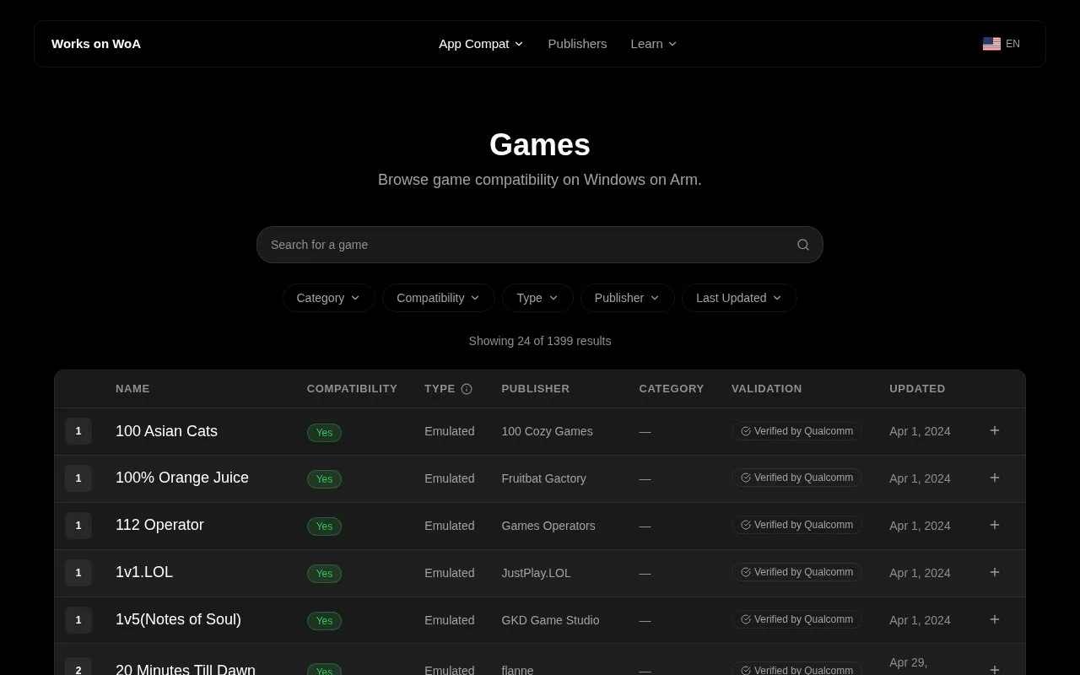This screenshot has width=1080, height=675.
Task: Click the Yes badge for 1v5(Notes of Soul)
Action: coord(324,621)
